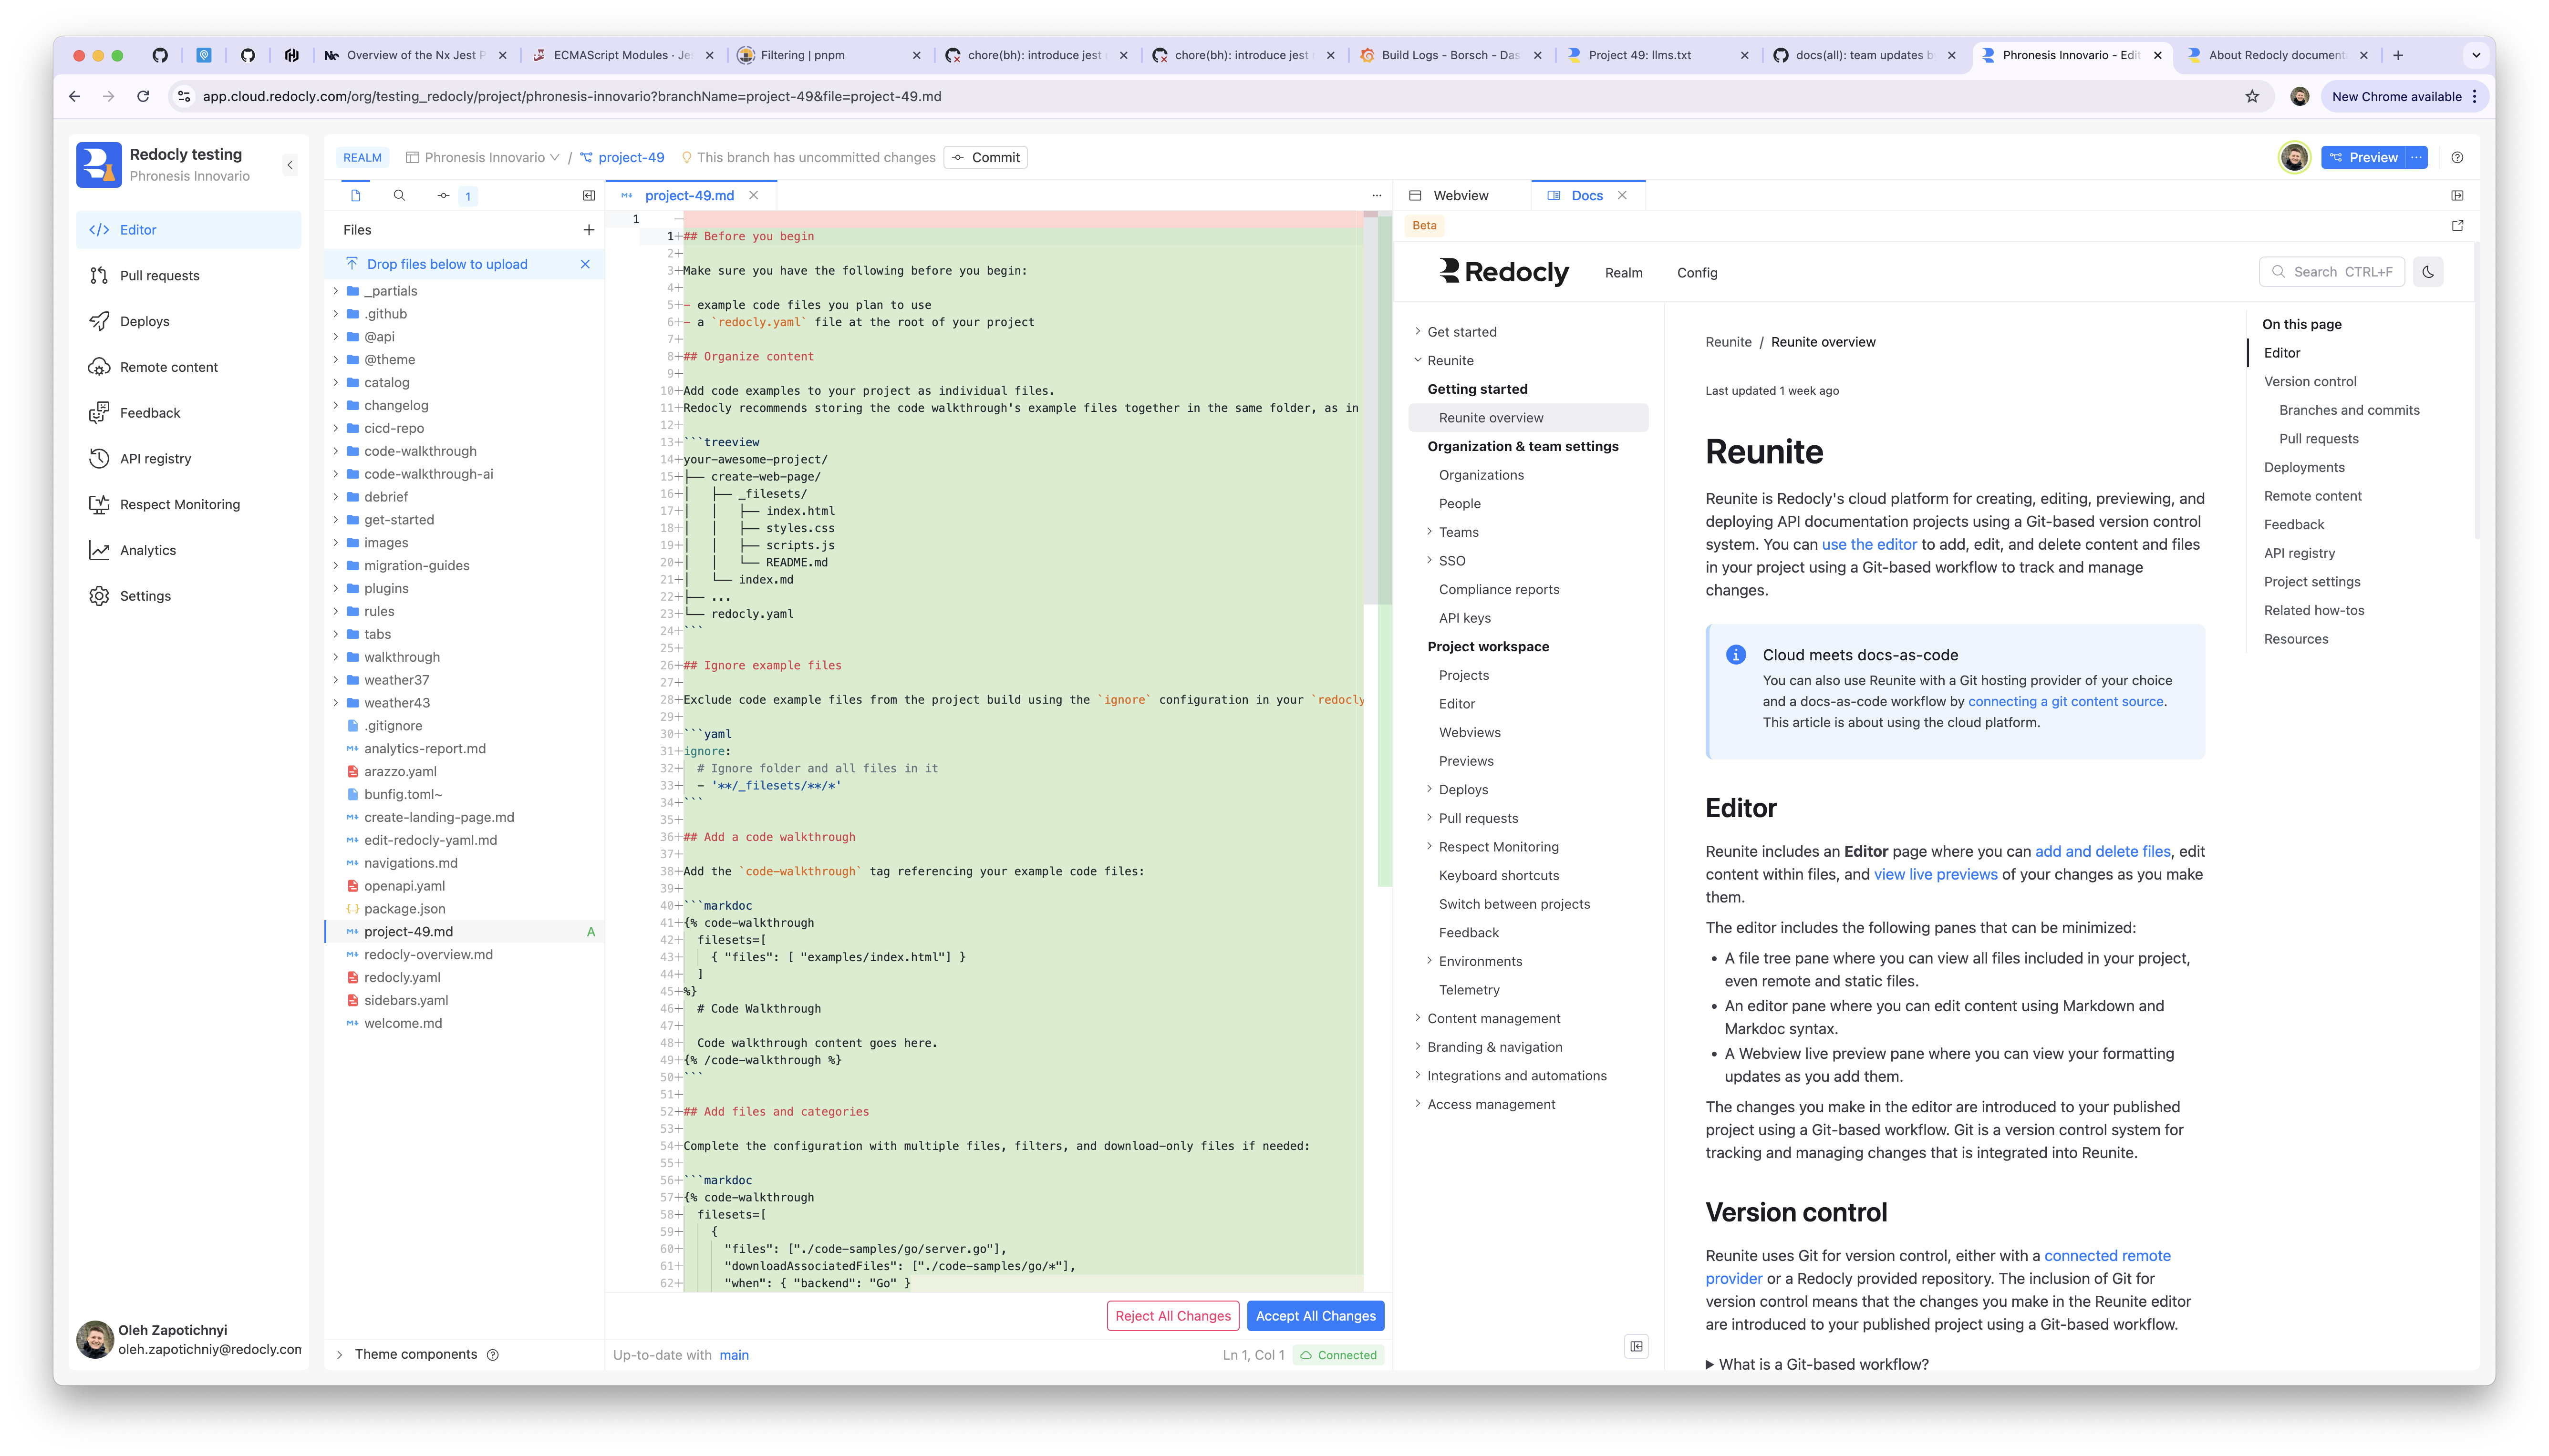Reload the browser page

[143, 97]
